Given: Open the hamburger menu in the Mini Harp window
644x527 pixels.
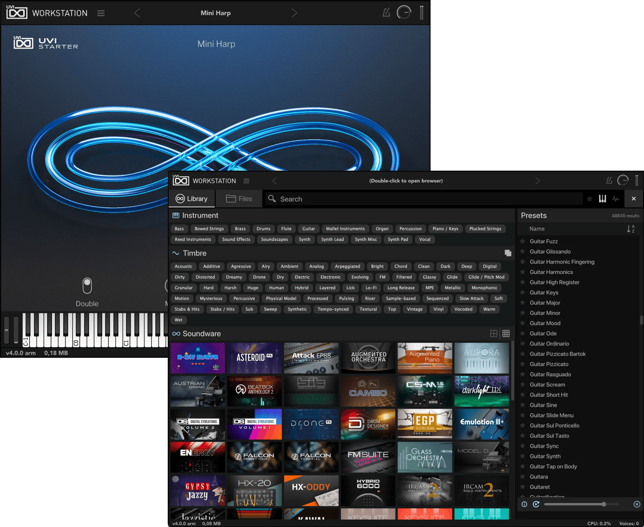Looking at the screenshot, I should pyautogui.click(x=101, y=13).
